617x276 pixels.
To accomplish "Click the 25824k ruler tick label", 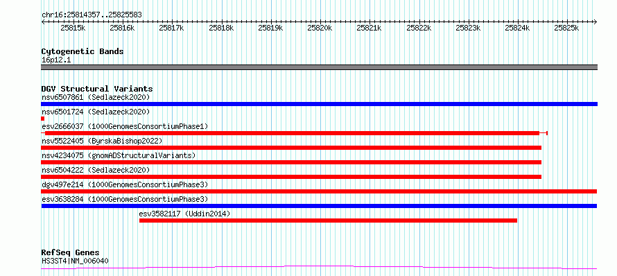I will coord(517,28).
